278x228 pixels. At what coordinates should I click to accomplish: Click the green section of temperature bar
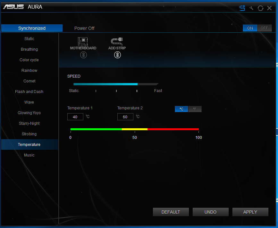pyautogui.click(x=96, y=129)
